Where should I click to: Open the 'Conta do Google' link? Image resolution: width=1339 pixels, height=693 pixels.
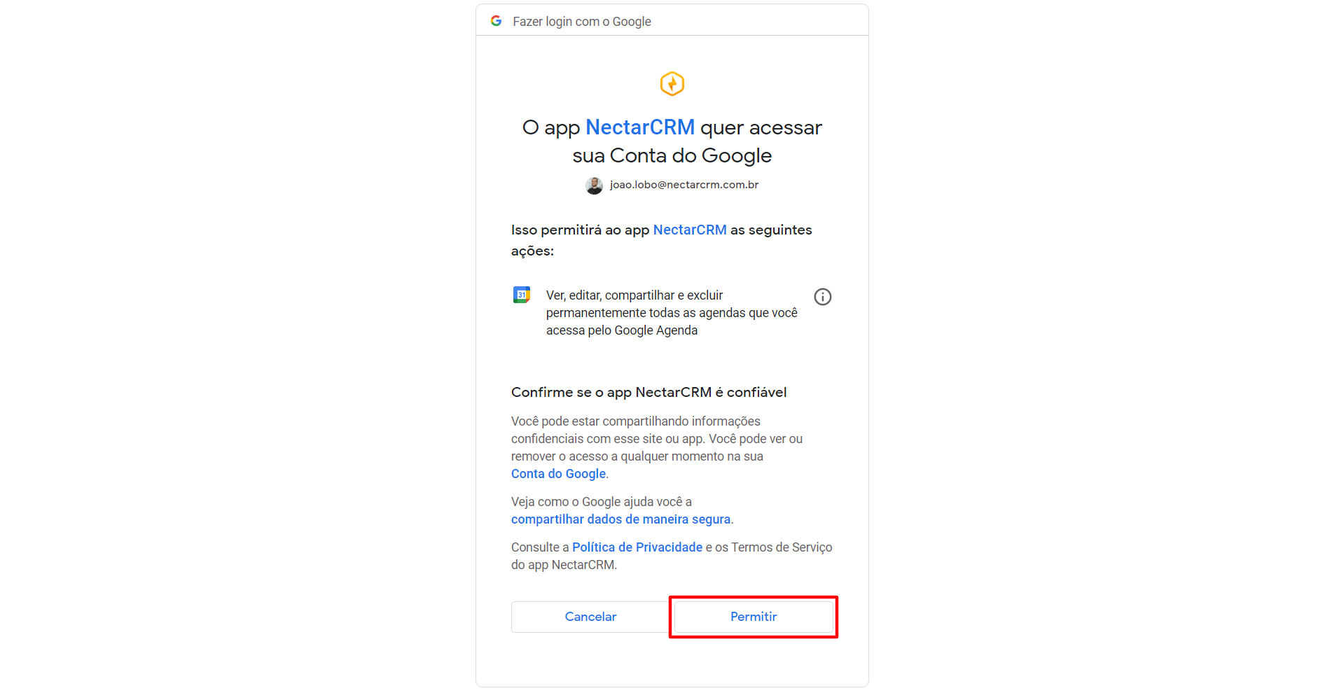[x=558, y=474]
